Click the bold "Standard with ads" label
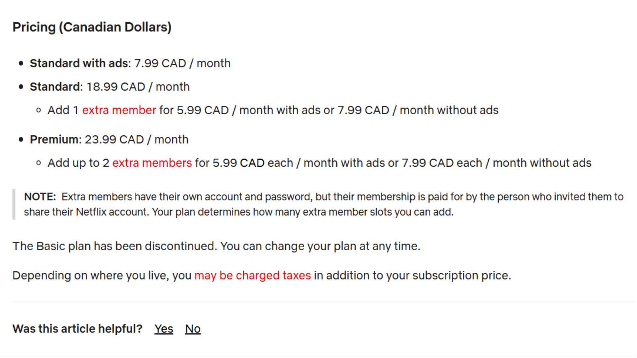Viewport: 637px width, 358px height. click(79, 63)
